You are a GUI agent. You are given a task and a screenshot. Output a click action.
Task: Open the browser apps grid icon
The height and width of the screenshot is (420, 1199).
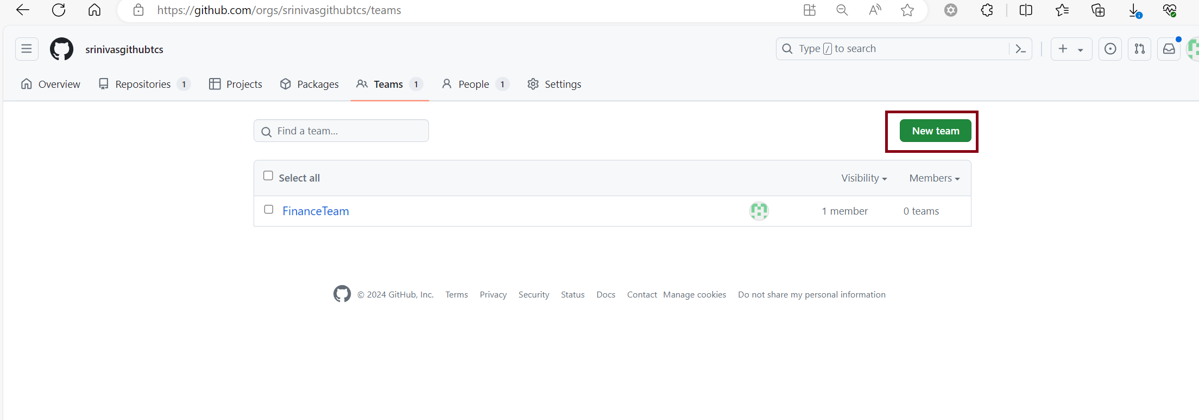(810, 10)
